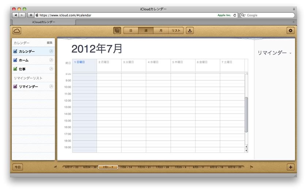This screenshot has width=307, height=191.
Task: Go to previous weeks with left arrow
Action: click(x=56, y=167)
